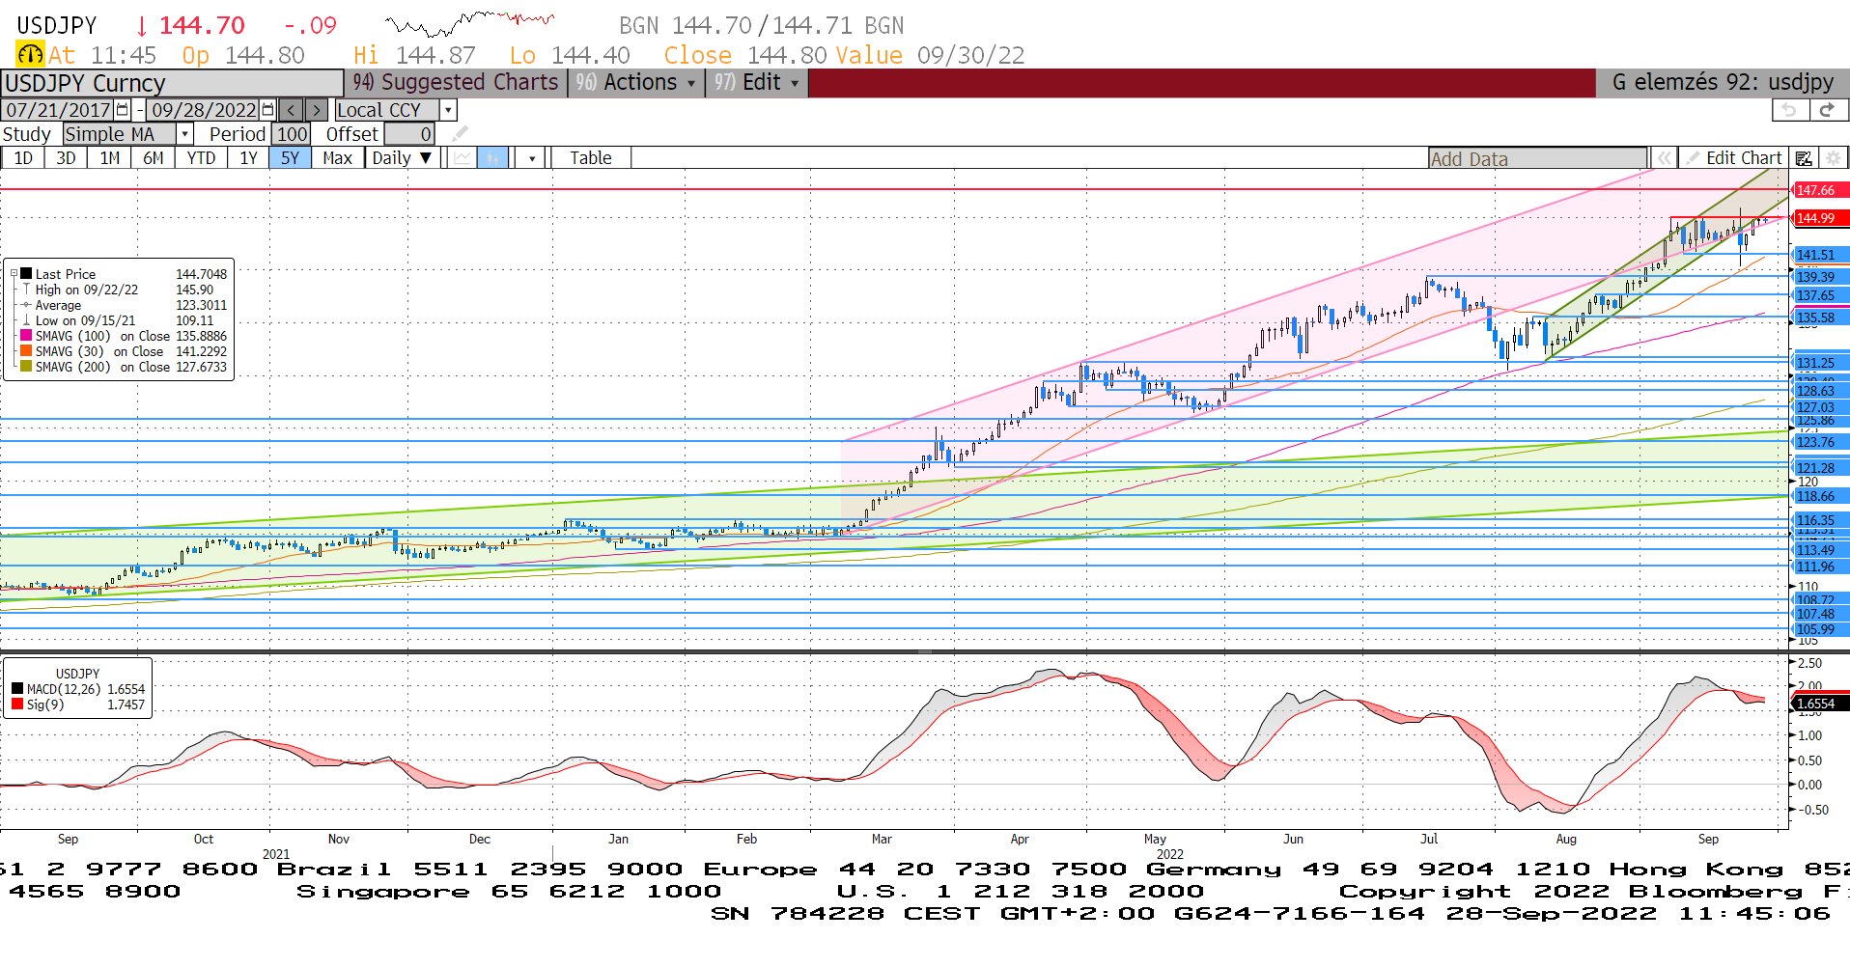Click the end date field 09/28/2022
This screenshot has width=1850, height=967.
[204, 110]
